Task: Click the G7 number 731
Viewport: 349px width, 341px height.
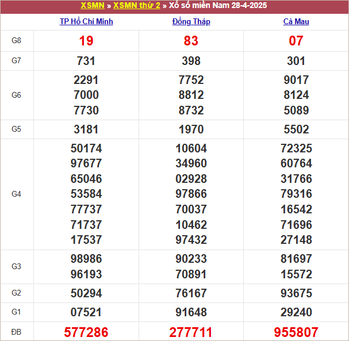Action: (86, 61)
